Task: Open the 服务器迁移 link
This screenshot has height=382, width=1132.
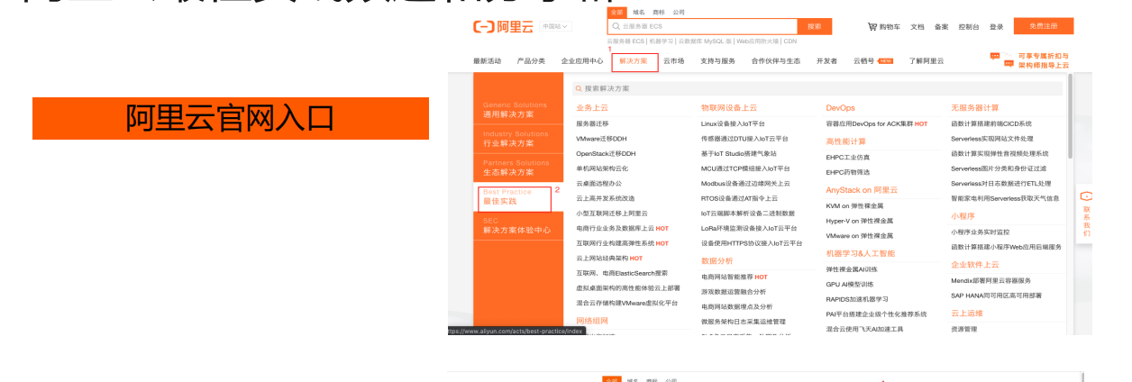Action: click(592, 123)
